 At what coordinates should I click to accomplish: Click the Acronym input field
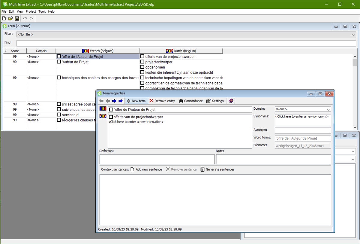(x=303, y=131)
